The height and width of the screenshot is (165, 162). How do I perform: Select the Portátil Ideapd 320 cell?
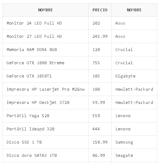click(x=46, y=129)
